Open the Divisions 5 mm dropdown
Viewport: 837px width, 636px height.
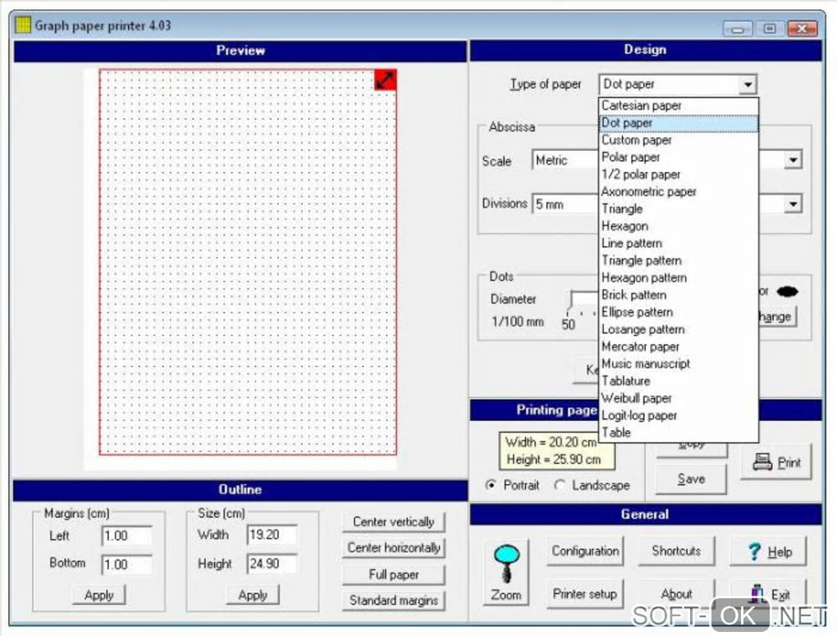point(565,204)
